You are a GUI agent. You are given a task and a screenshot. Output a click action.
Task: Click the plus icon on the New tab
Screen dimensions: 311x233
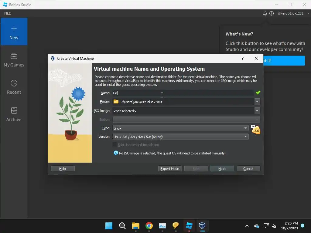14,29
